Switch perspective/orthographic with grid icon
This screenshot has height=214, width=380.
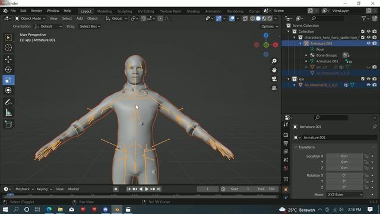coord(274,88)
